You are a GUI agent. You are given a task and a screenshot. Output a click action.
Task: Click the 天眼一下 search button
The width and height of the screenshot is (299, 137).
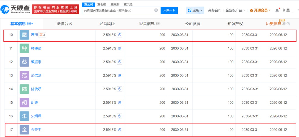(x=169, y=10)
